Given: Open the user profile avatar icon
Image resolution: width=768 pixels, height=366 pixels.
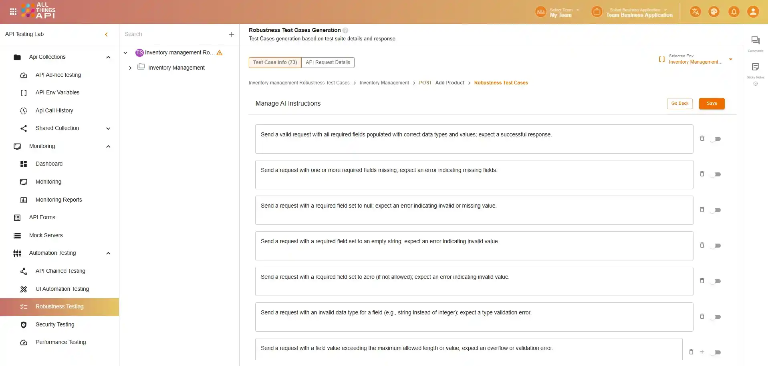Looking at the screenshot, I should click(753, 12).
